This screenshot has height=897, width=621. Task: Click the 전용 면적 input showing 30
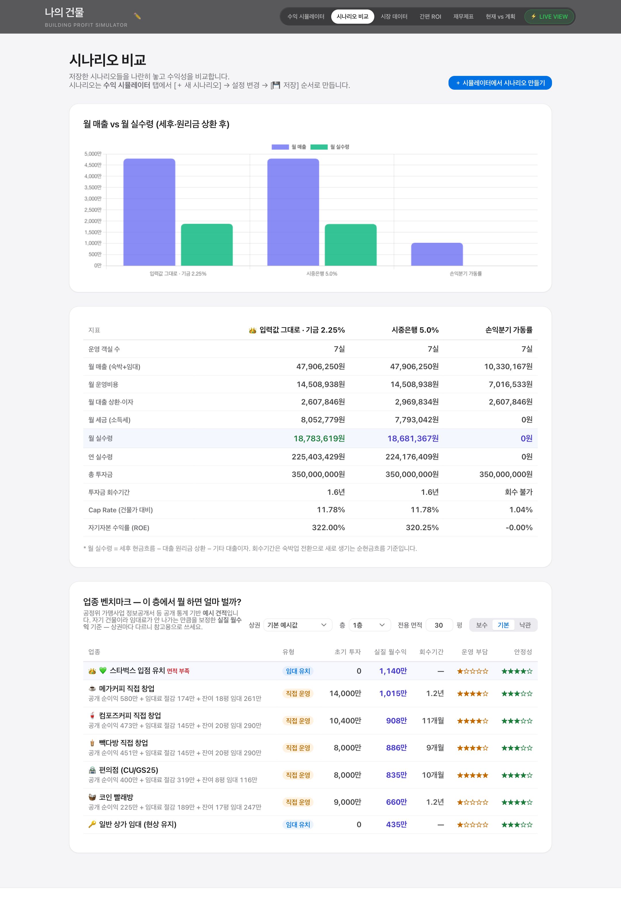coord(439,625)
